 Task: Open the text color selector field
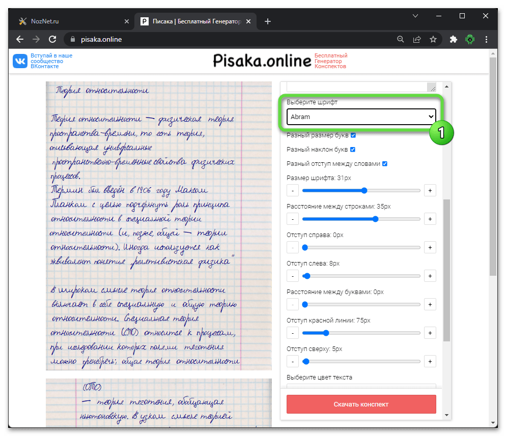point(361,387)
